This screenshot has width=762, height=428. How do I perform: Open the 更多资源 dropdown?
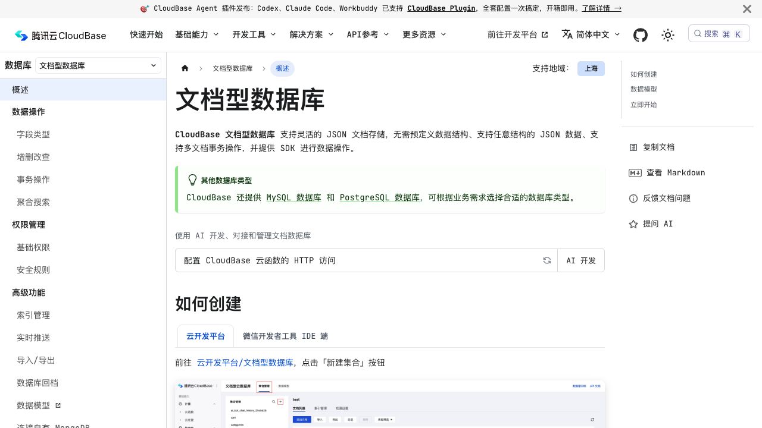point(424,34)
